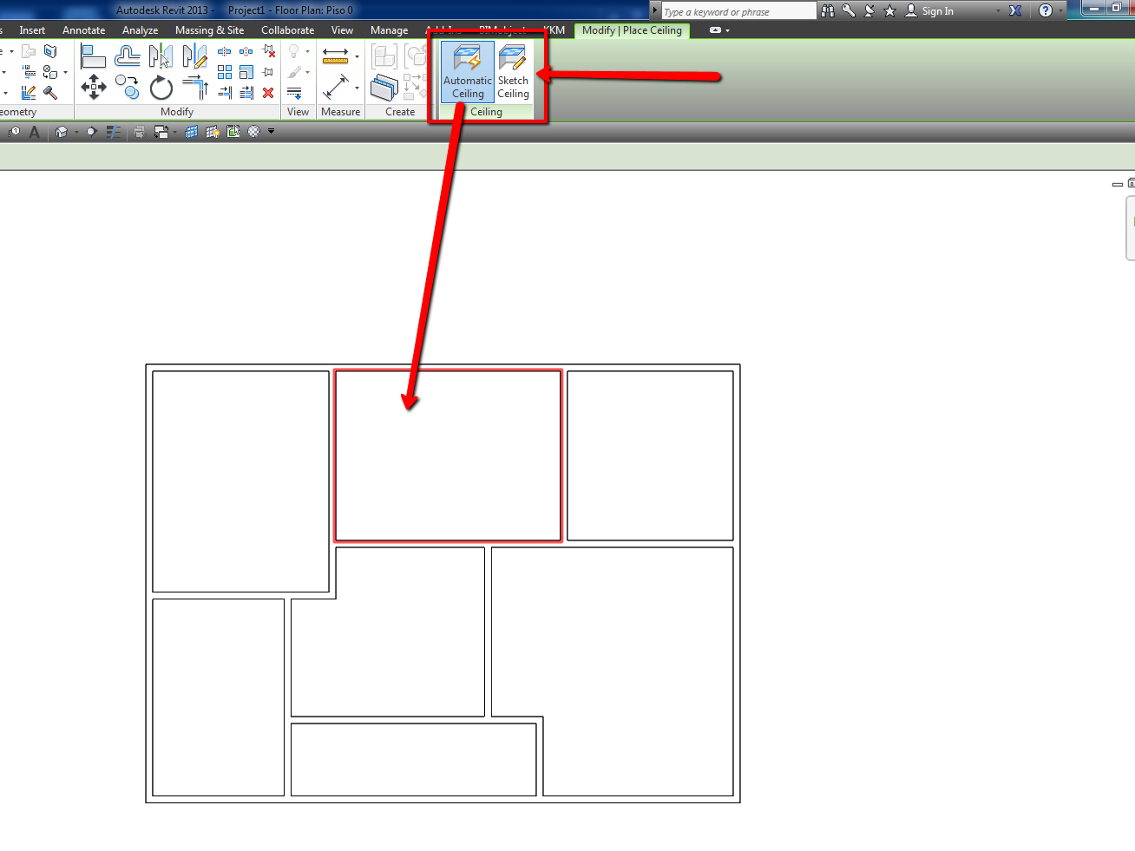Activate the Move tool
Screen dimensions: 1135x851
tap(94, 87)
